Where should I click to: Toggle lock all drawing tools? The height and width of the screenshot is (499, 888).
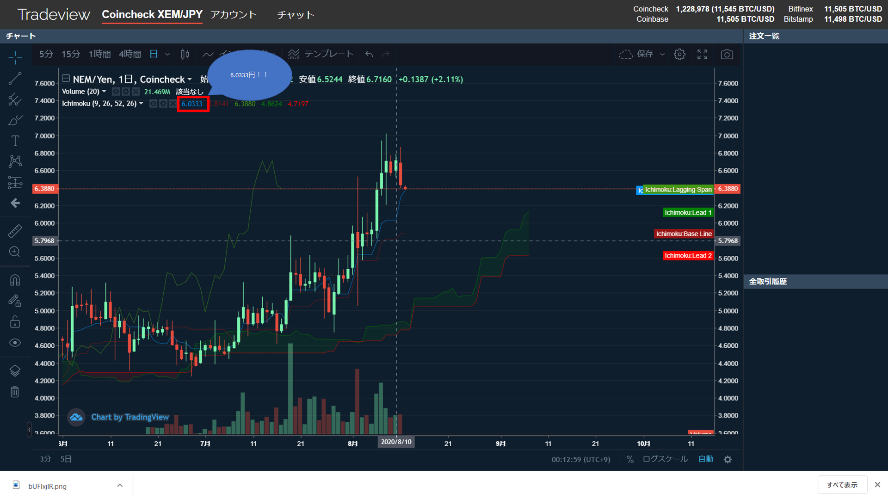tap(15, 321)
